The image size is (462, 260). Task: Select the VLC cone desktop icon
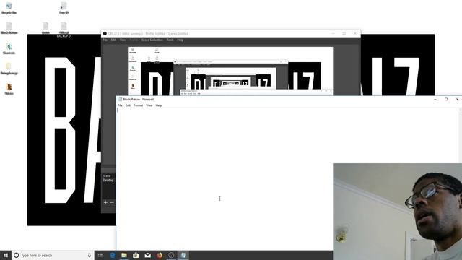[9, 88]
